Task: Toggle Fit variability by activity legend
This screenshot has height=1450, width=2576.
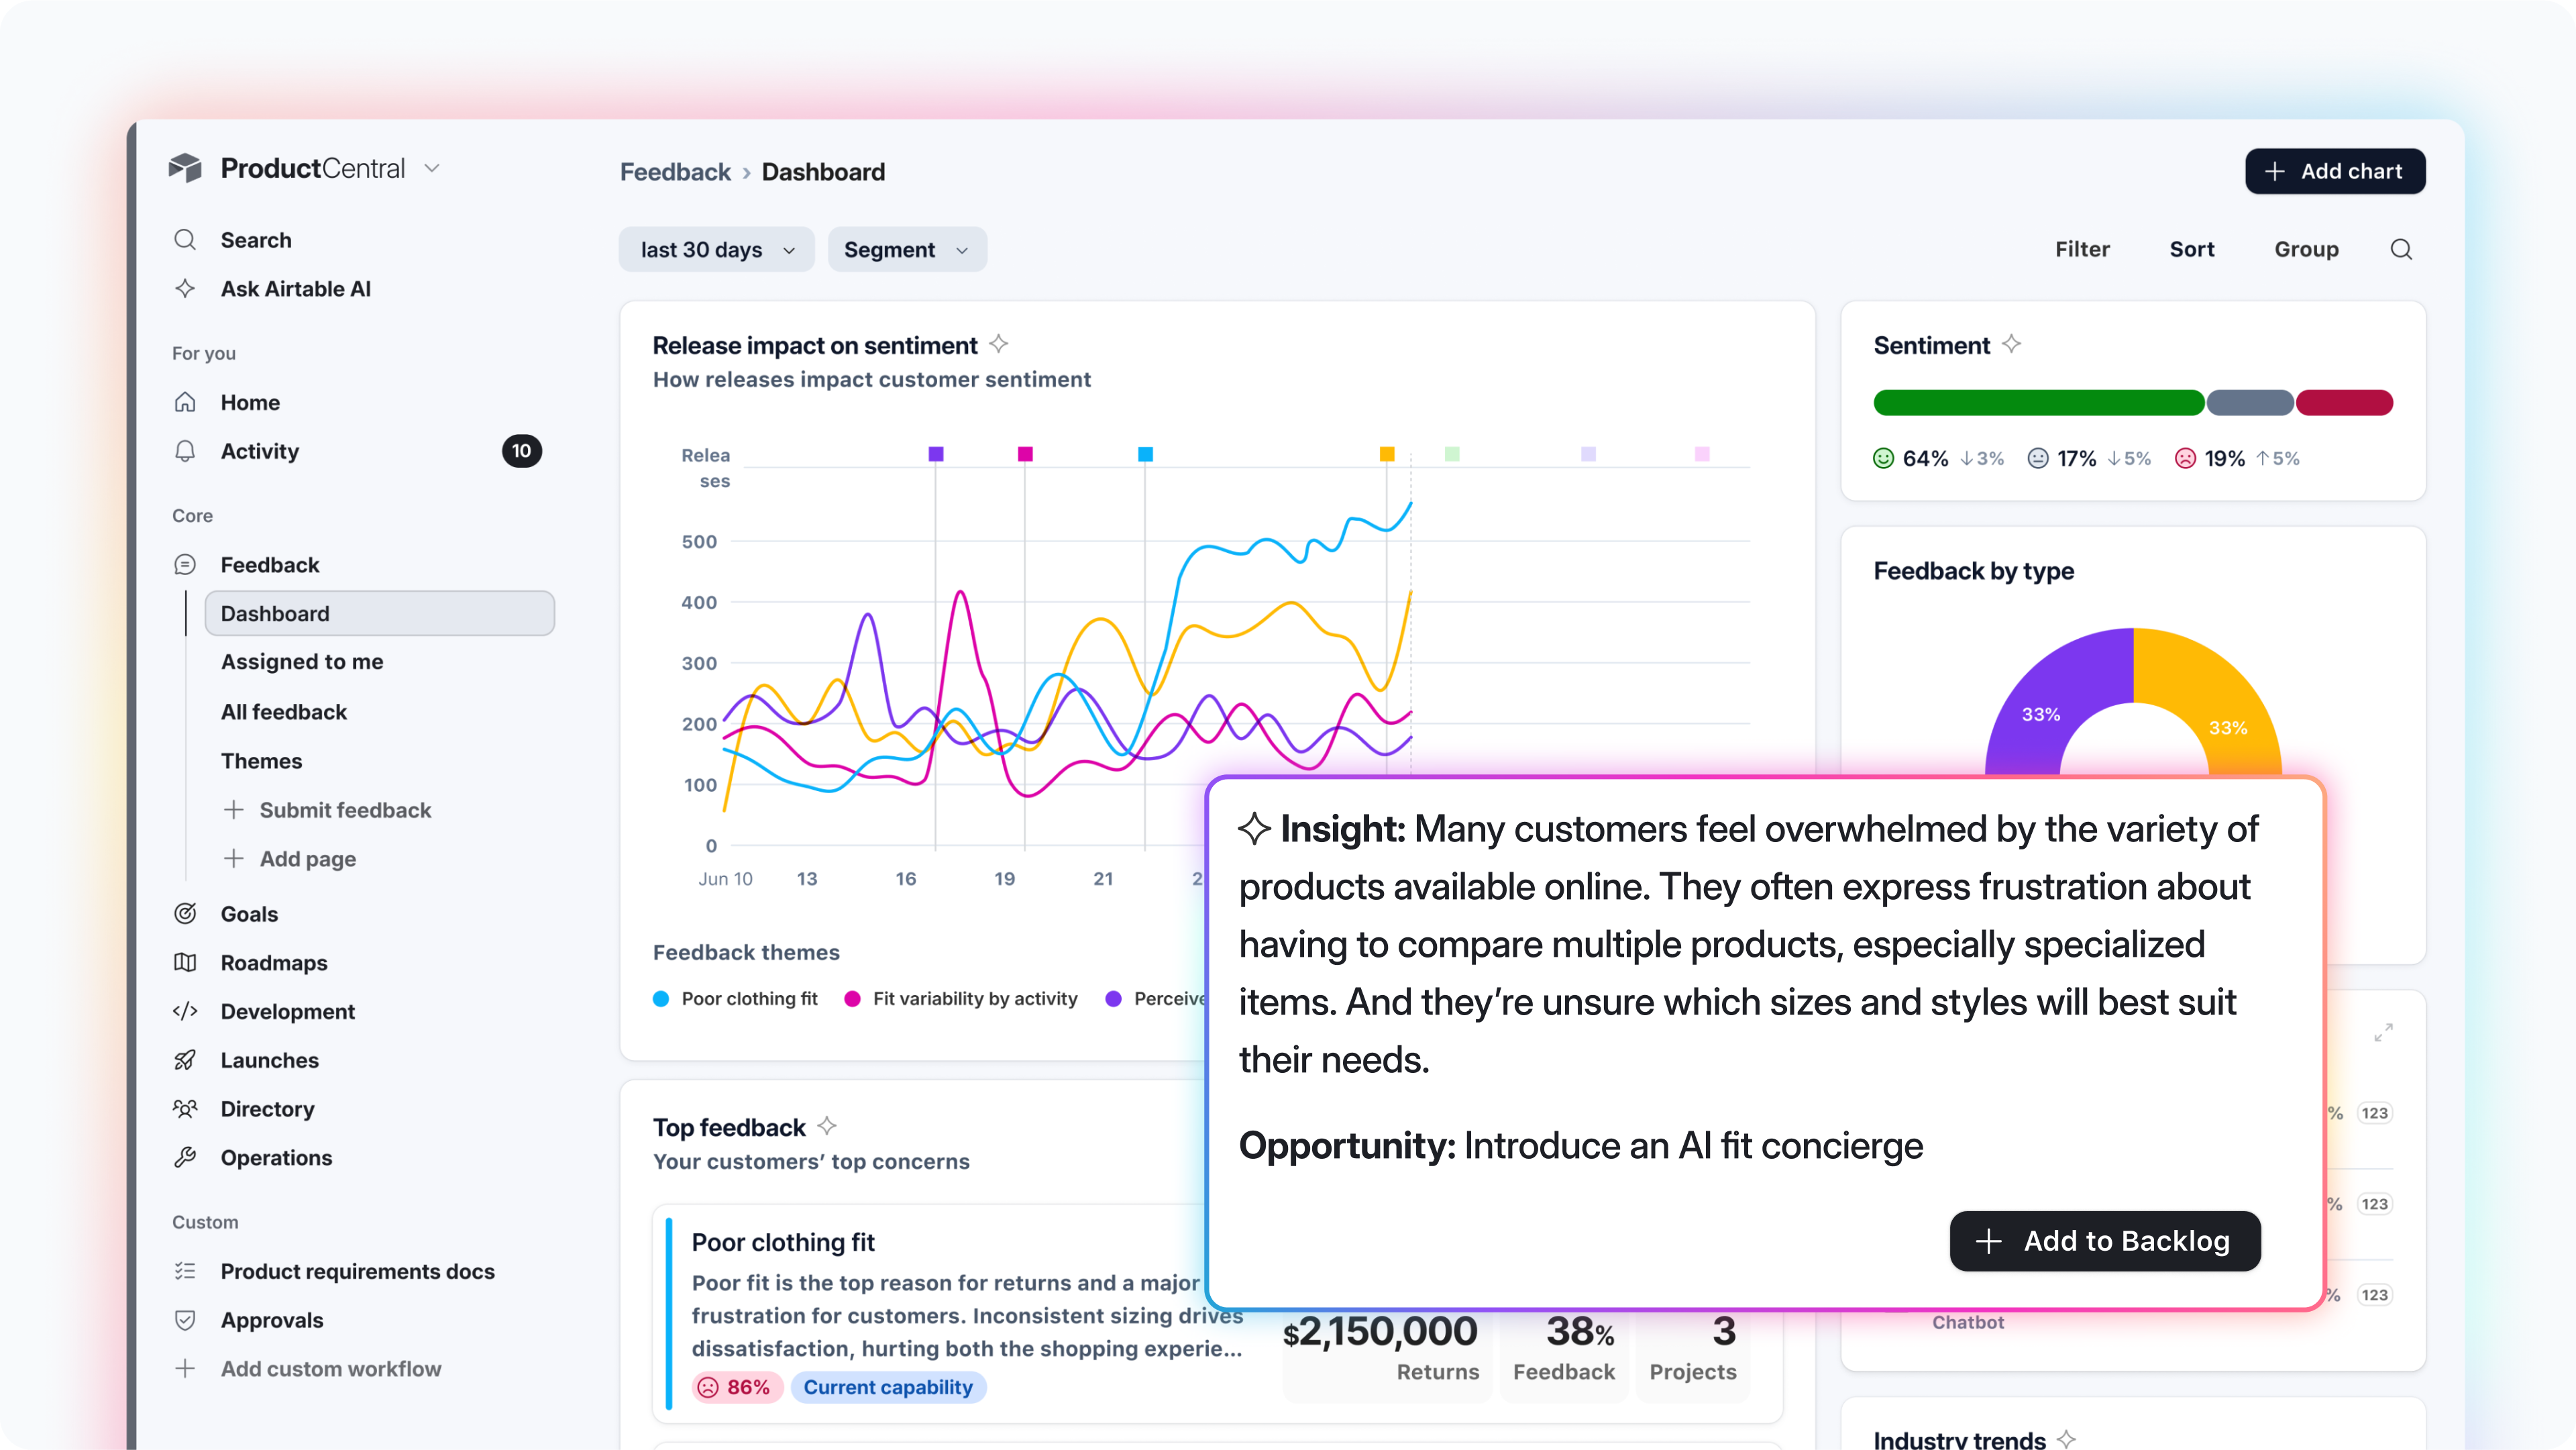Action: point(961,998)
